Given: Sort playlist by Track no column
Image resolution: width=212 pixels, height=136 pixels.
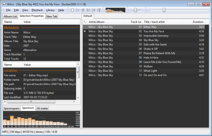Looking at the screenshot, I should tap(136, 22).
